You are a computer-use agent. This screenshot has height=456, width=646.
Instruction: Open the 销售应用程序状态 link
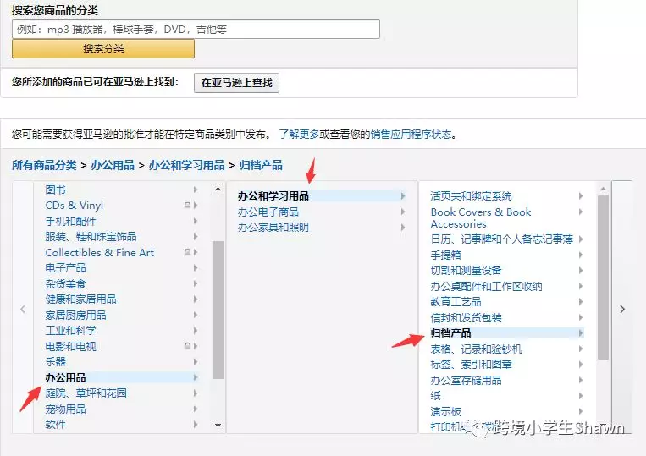(x=411, y=135)
